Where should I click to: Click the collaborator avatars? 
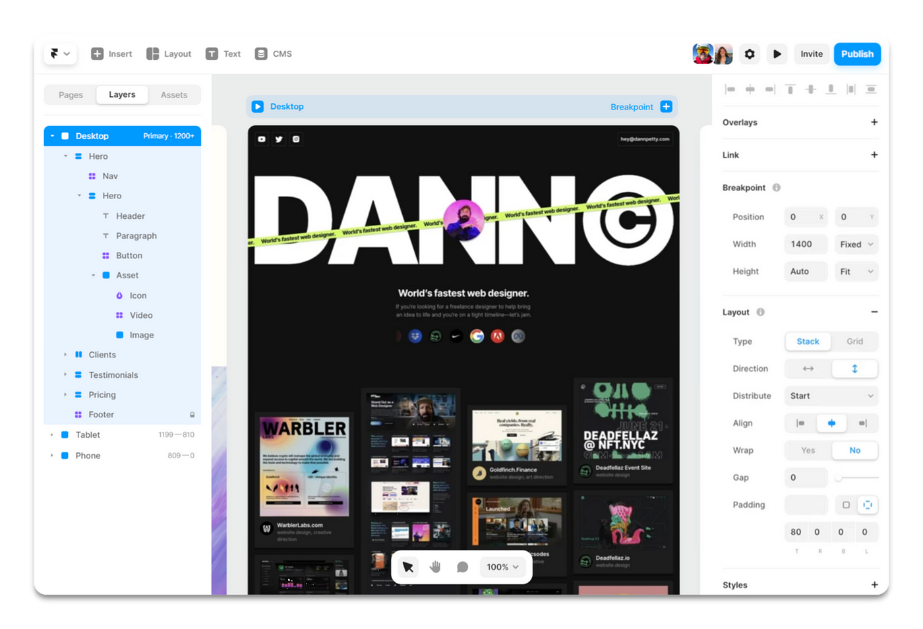point(713,54)
